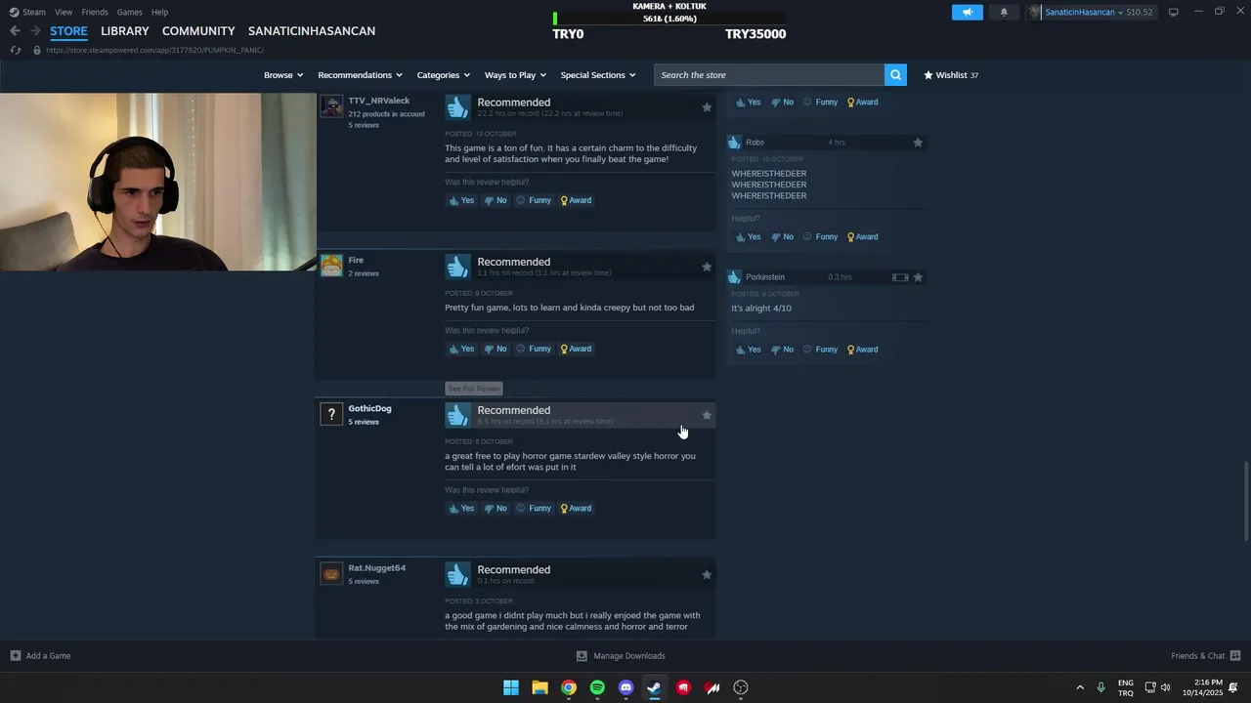Open GothicDog's question-mark avatar
Viewport: 1251px width, 703px height.
[331, 414]
